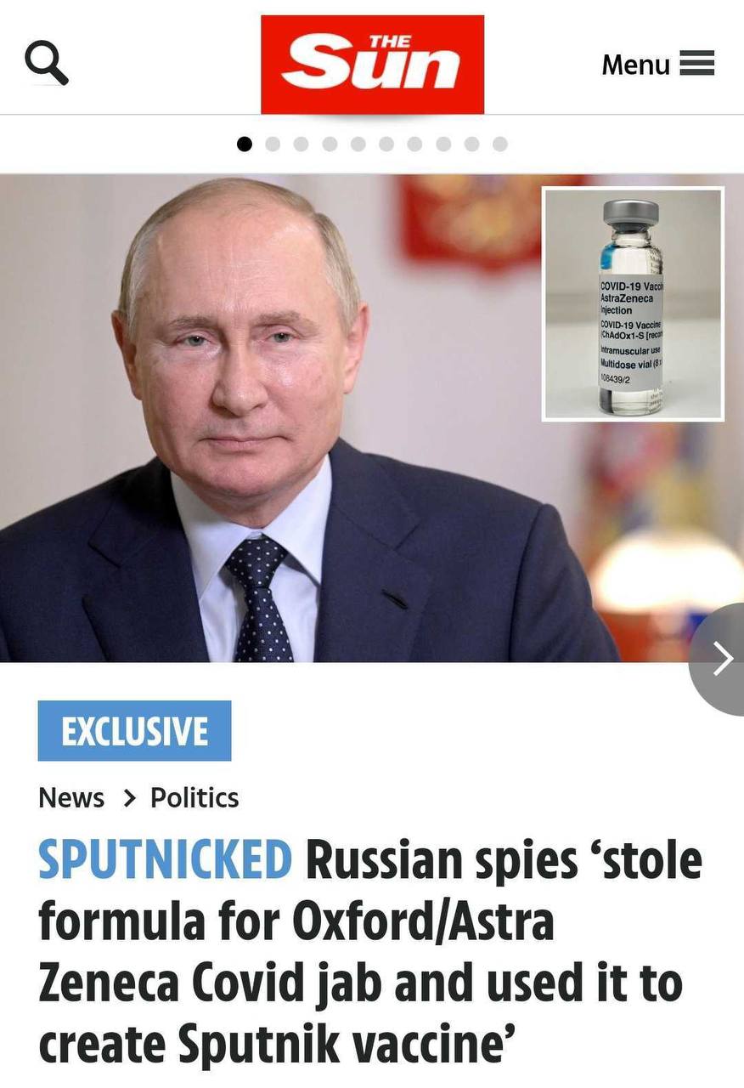Click the AstraZeneca vaccine vial thumbnail
Viewport: 744px width, 1088px height.
[634, 303]
